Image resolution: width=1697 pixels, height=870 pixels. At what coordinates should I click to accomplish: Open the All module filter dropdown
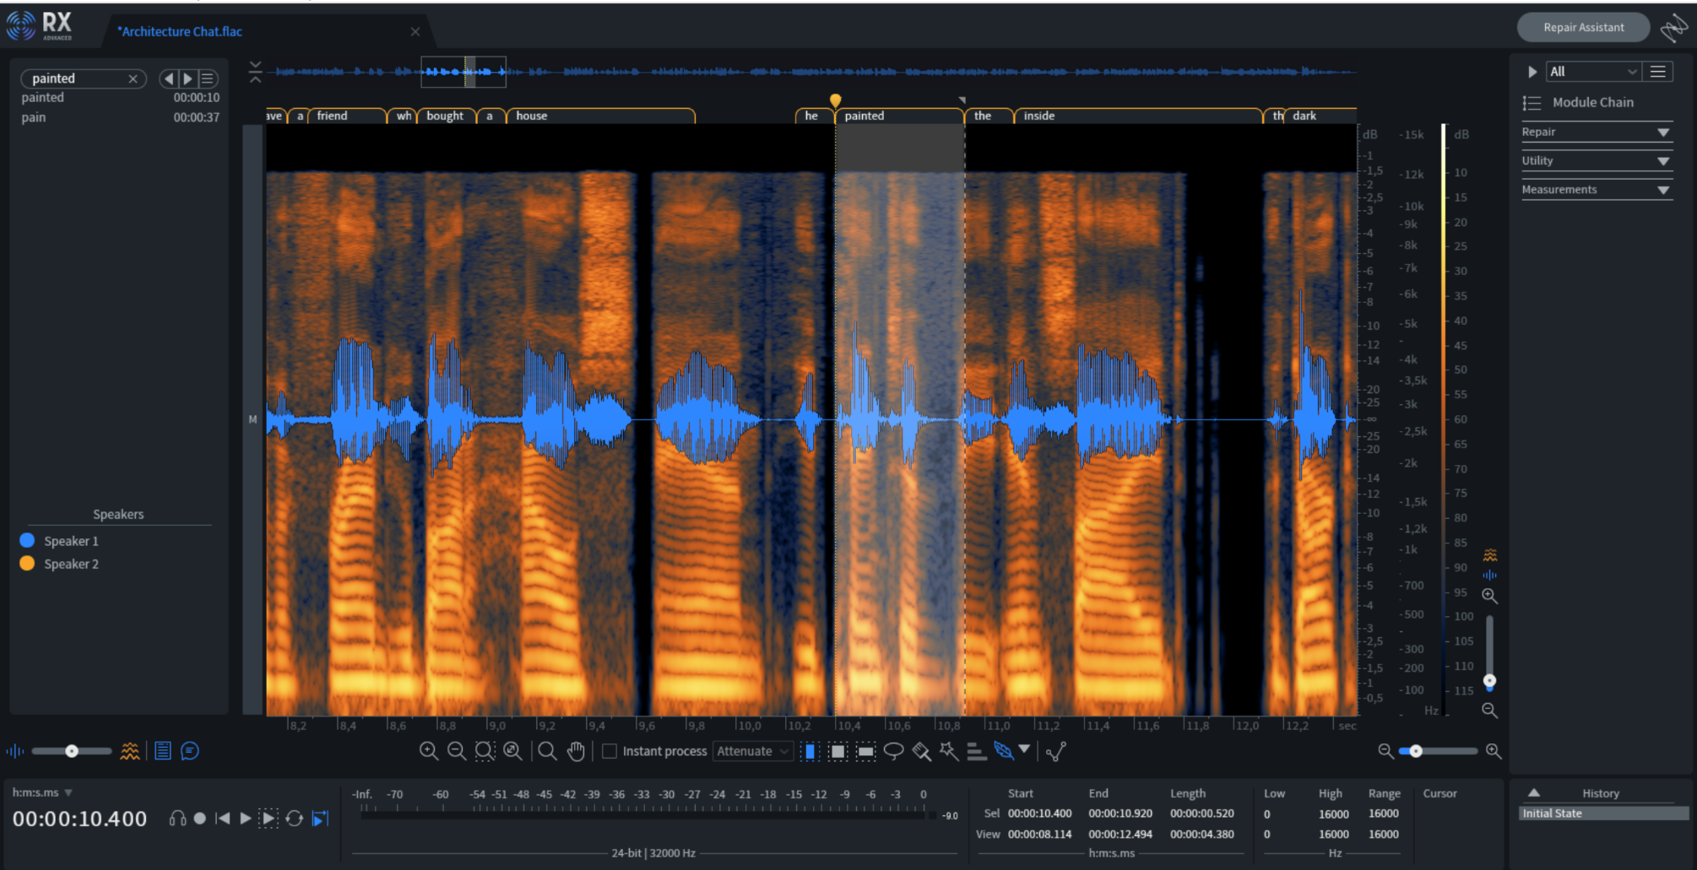tap(1592, 72)
